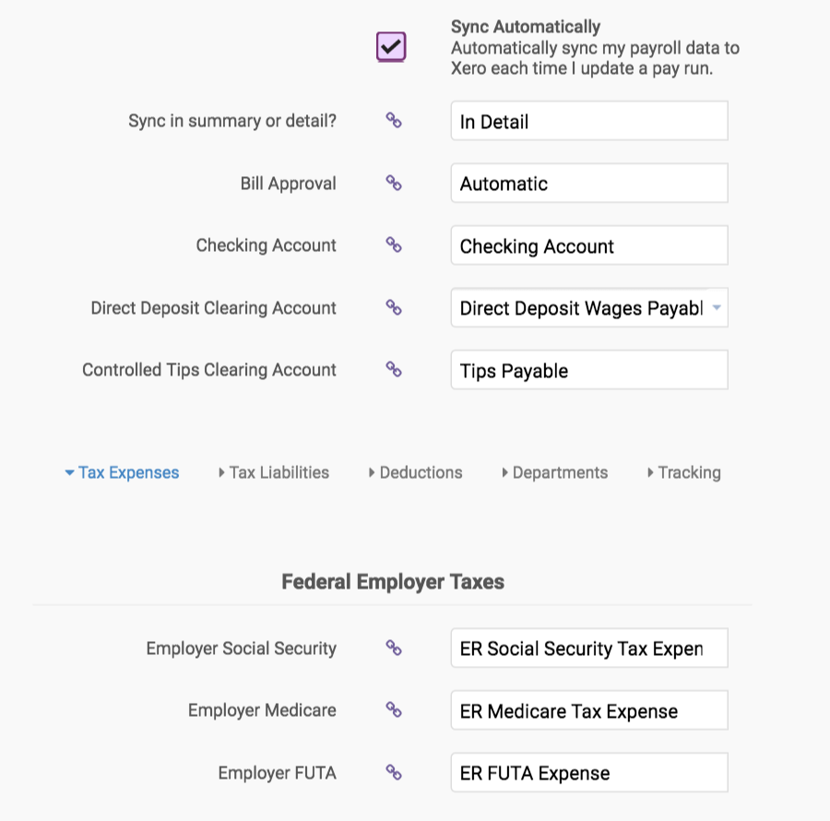This screenshot has width=830, height=821.
Task: Open the Direct Deposit Wages Payable dropdown
Action: 717,308
